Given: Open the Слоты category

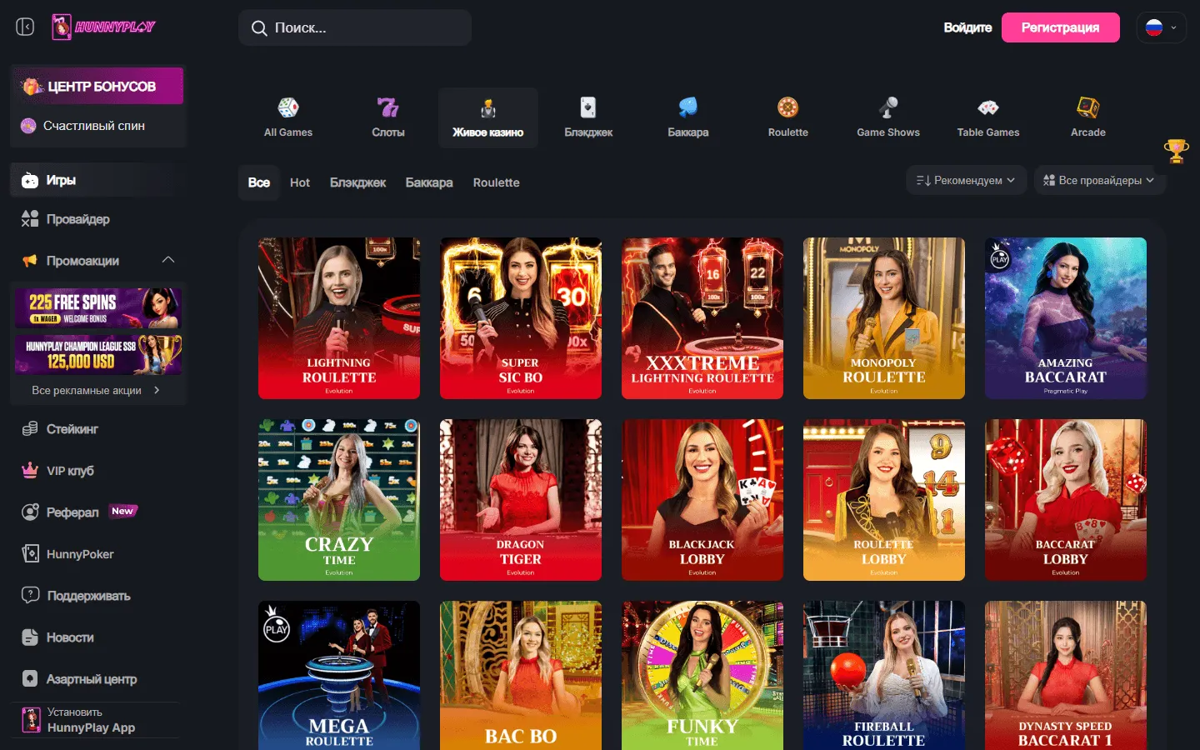Looking at the screenshot, I should (x=388, y=117).
